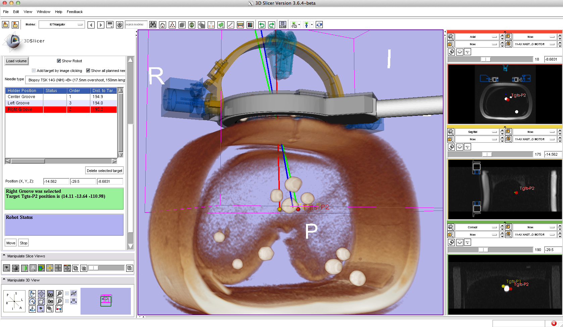
Task: Toggle Show all planned needles checkbox
Action: pos(88,71)
